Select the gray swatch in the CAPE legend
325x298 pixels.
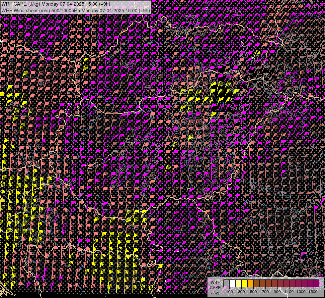tap(226, 283)
